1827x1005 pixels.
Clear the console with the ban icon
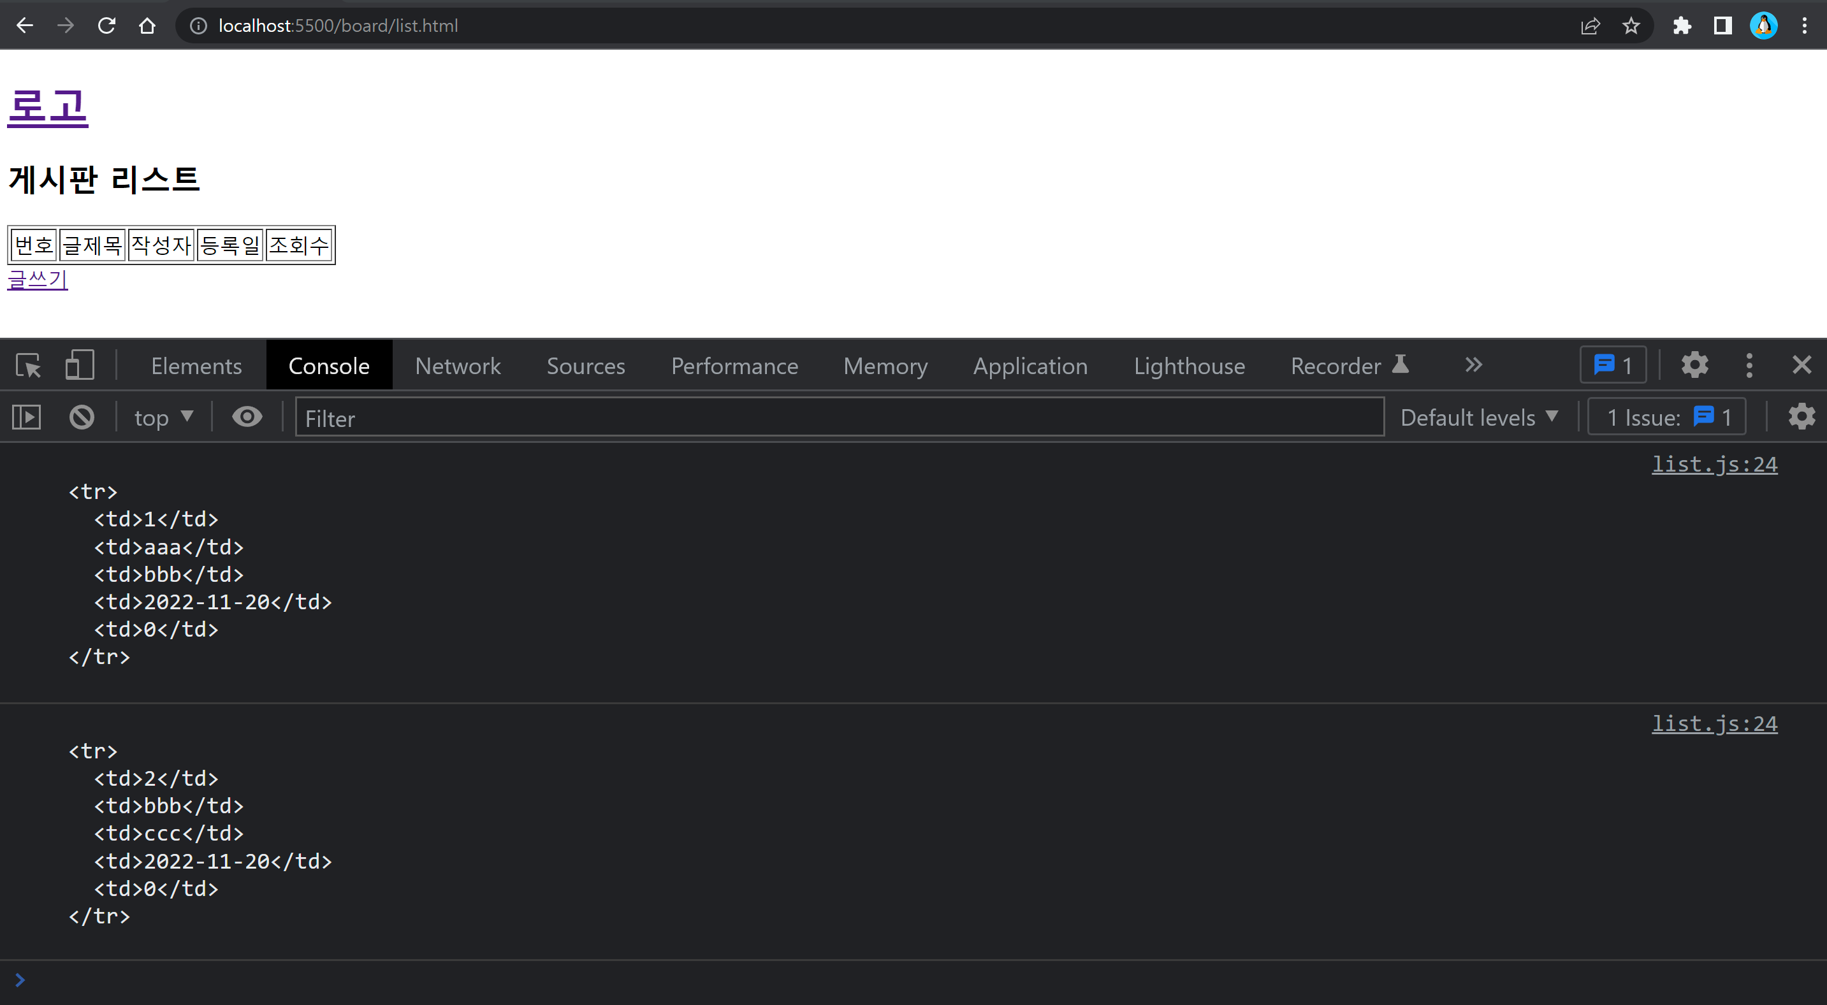click(82, 417)
